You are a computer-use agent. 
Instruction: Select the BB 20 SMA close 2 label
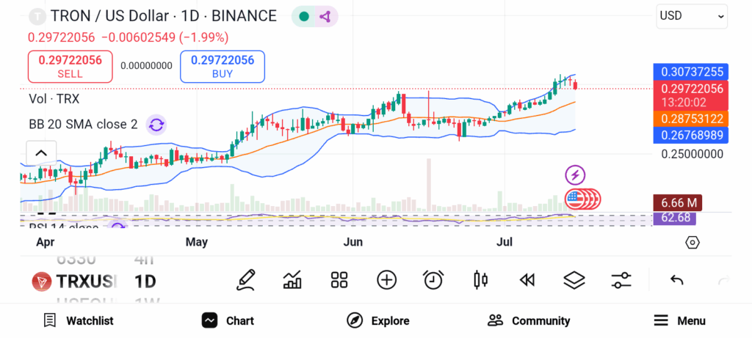click(84, 125)
